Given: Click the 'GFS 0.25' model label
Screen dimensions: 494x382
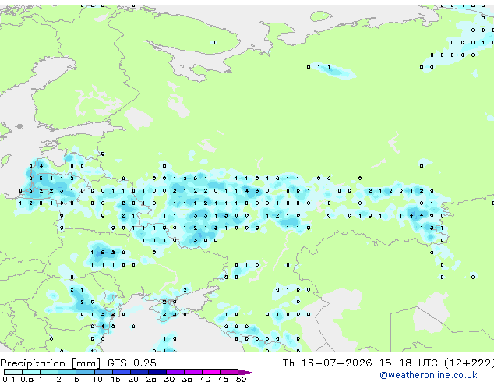Looking at the screenshot, I should click(132, 363).
